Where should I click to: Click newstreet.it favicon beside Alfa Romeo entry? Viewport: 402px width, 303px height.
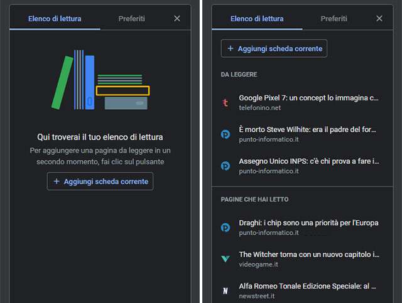[x=225, y=290]
